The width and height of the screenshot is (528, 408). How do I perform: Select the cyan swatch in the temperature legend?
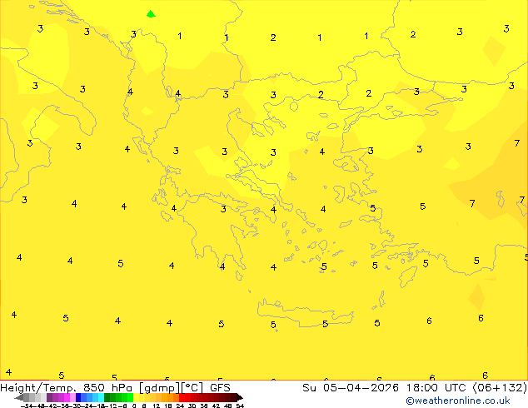point(101,397)
